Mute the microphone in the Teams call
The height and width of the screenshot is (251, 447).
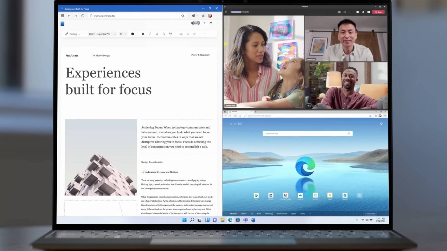[363, 12]
